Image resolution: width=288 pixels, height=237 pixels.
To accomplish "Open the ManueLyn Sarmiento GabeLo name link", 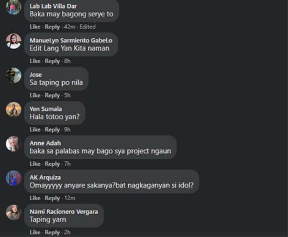I will [x=71, y=40].
